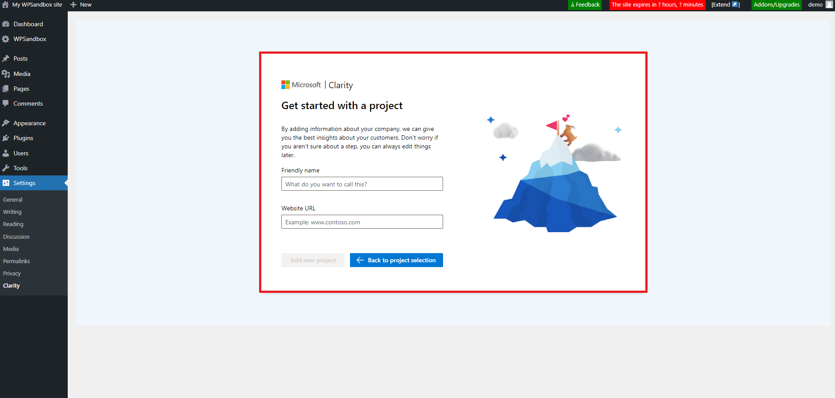Click the Users person icon
Viewport: 835px width, 398px height.
(6, 153)
